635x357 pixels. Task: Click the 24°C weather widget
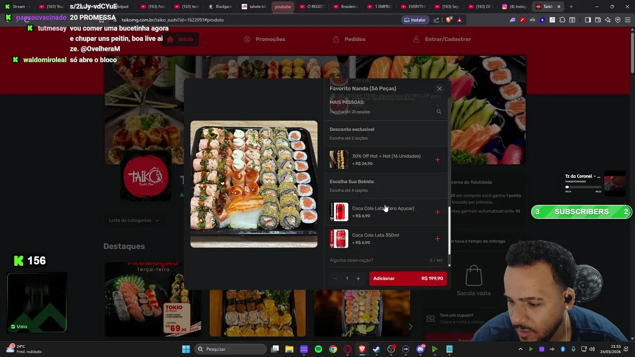pos(23,349)
